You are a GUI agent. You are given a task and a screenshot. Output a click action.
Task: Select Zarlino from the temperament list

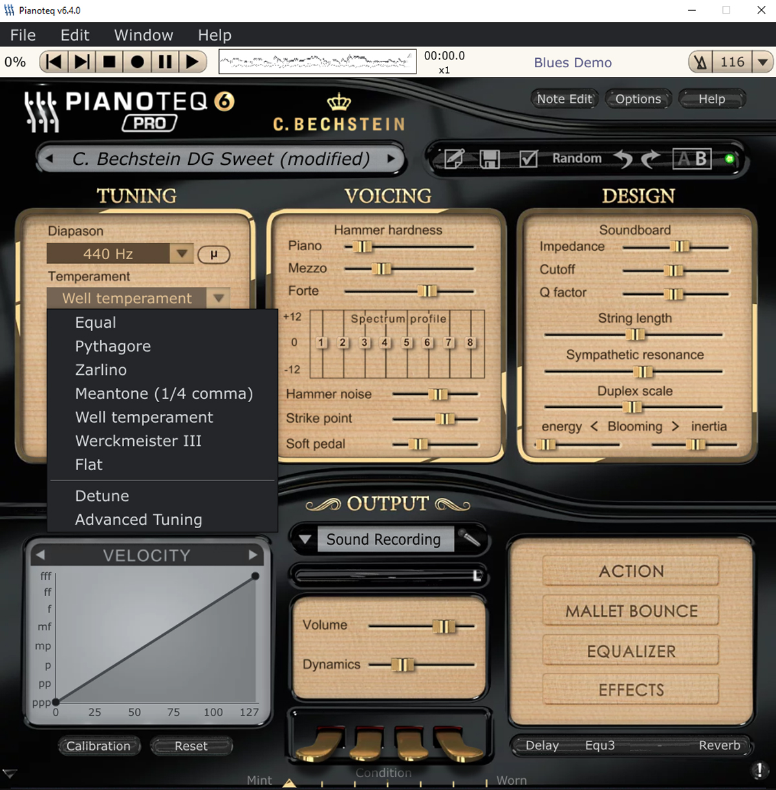163,370
